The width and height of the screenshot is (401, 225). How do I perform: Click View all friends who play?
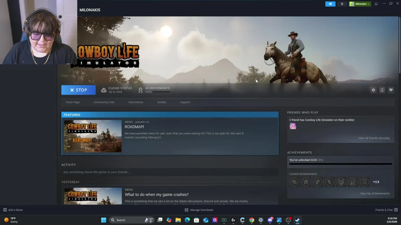point(374,138)
